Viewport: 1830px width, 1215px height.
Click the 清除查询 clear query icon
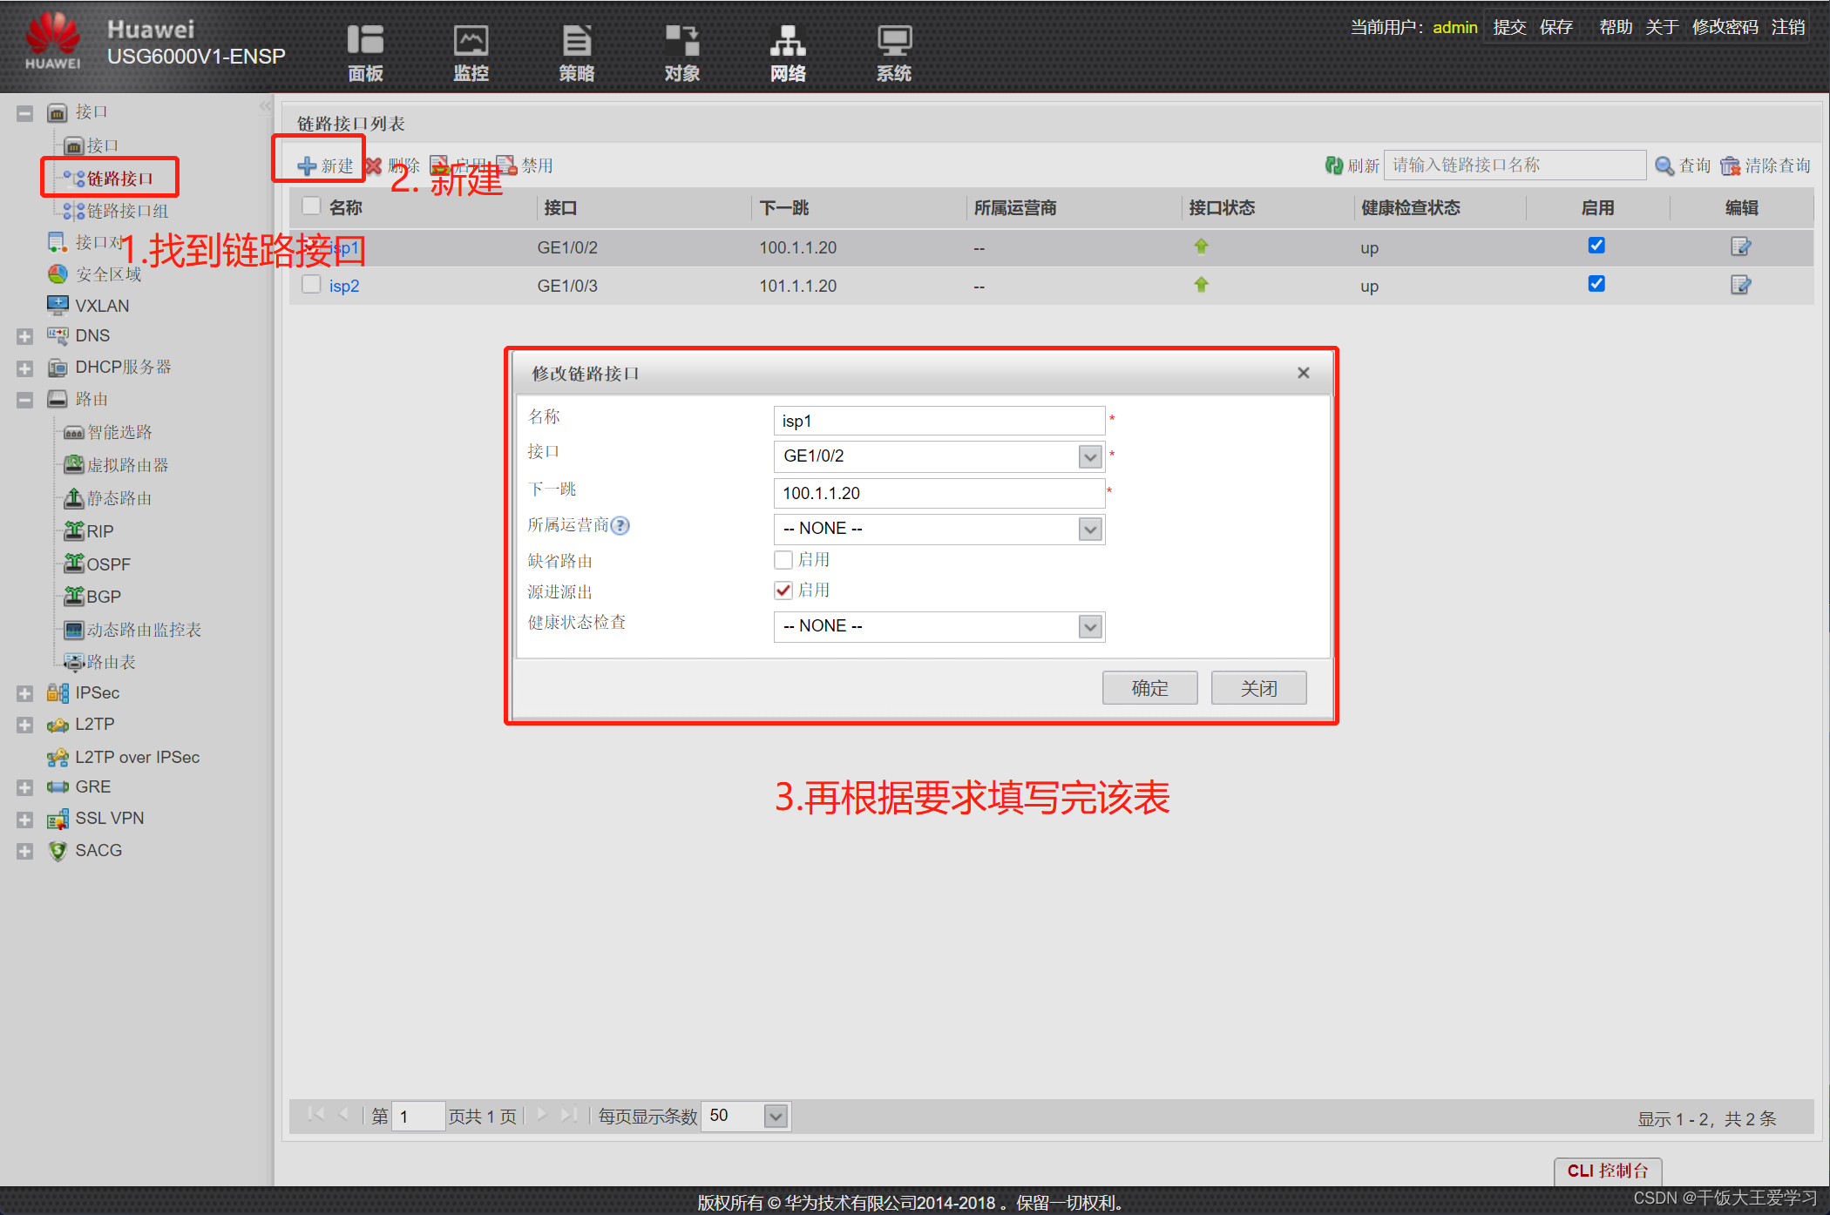[x=1731, y=165]
